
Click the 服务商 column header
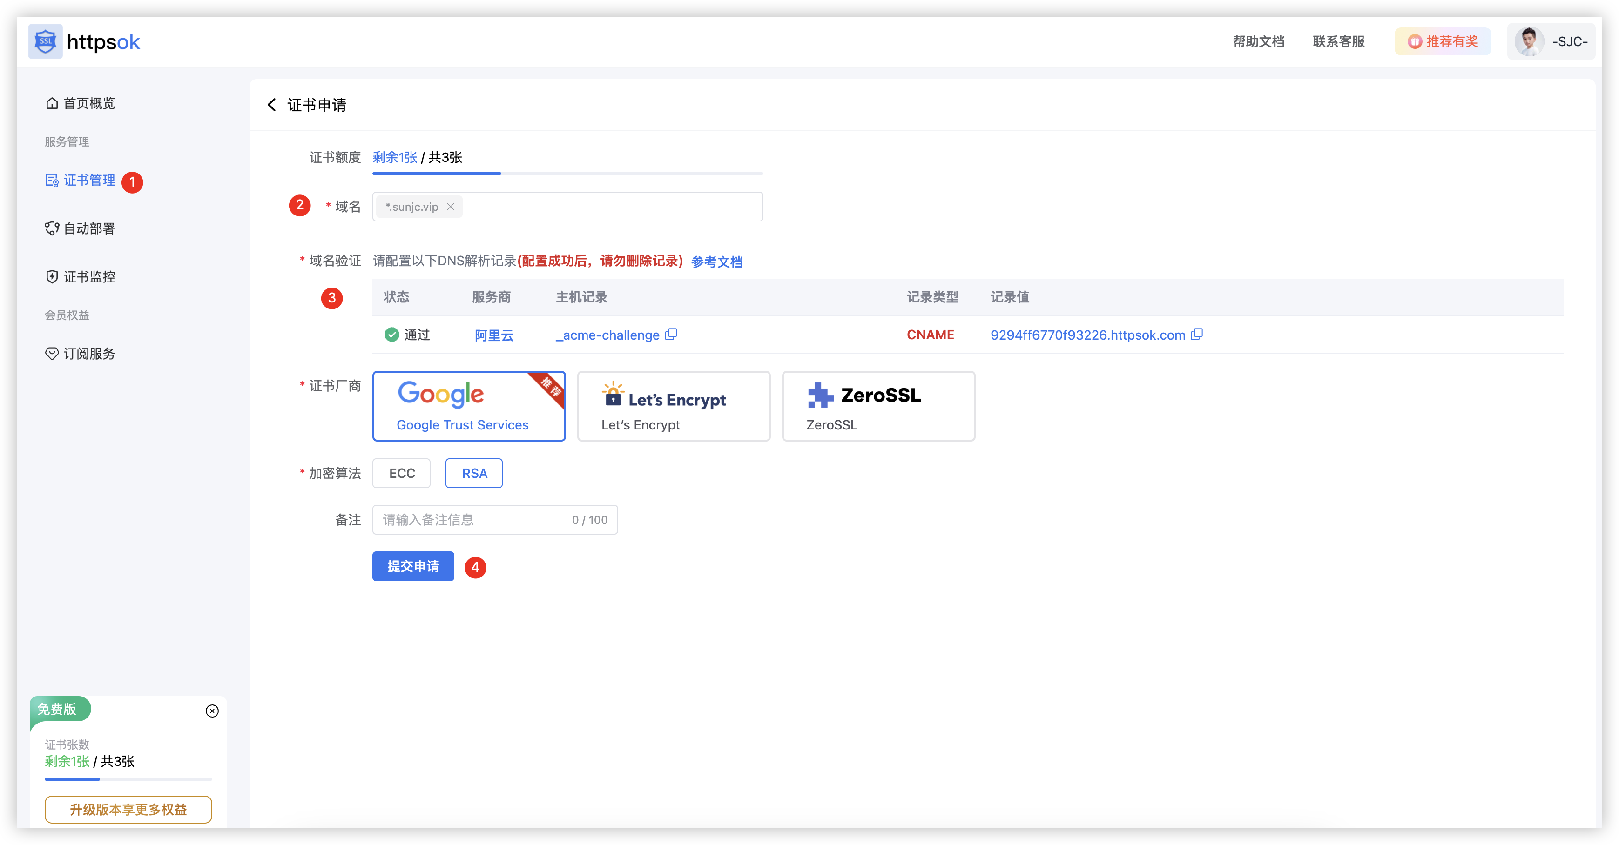[491, 296]
